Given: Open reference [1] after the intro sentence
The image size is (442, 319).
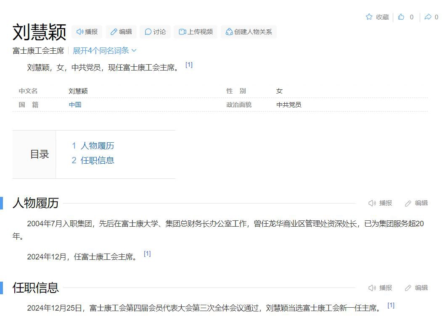Looking at the screenshot, I should pos(189,65).
